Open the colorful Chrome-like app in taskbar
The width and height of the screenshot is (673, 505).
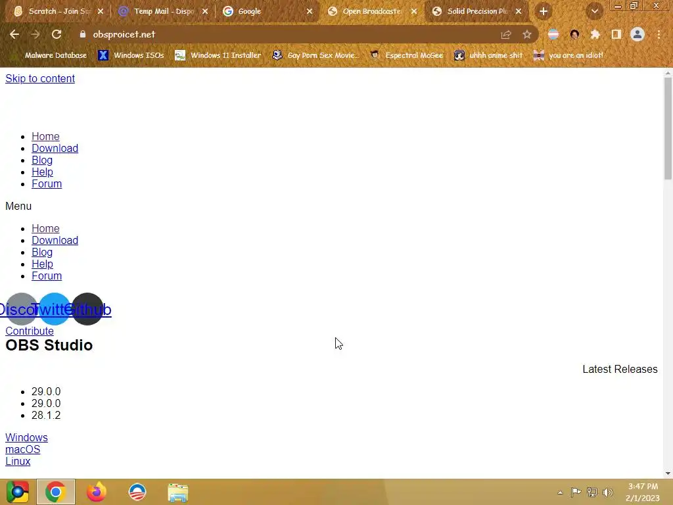18,492
